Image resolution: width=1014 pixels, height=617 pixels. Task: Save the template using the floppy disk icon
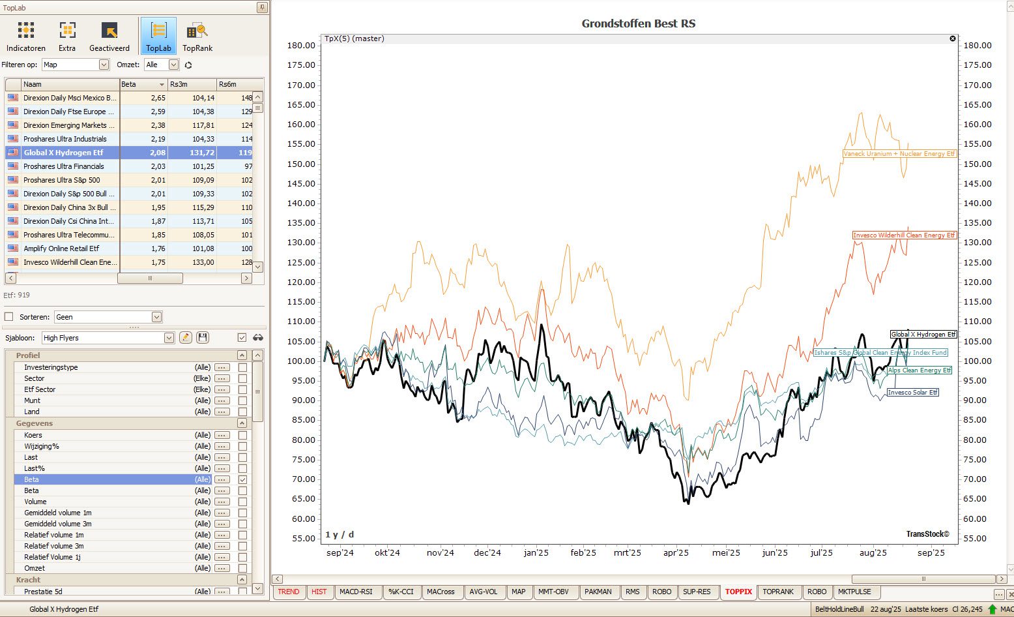[202, 337]
